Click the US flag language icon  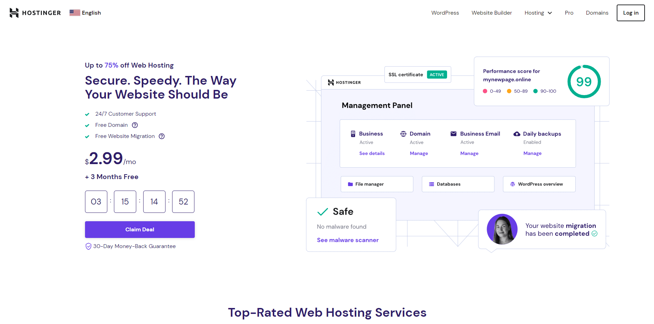click(x=75, y=13)
